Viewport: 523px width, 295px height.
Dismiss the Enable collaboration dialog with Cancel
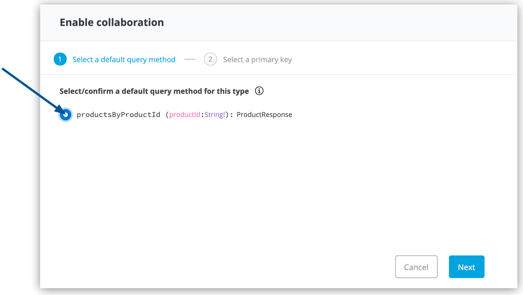tap(416, 266)
